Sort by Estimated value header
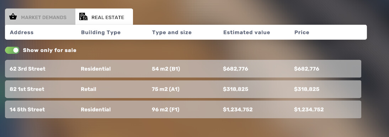Image resolution: width=389 pixels, height=137 pixels. [247, 32]
